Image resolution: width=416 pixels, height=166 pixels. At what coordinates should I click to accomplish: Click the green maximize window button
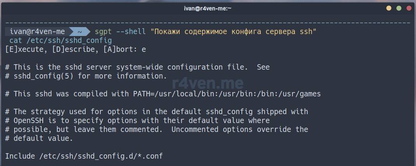point(399,8)
